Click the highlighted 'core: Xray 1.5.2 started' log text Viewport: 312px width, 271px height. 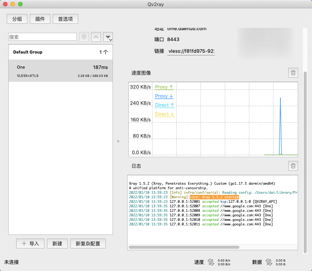(x=214, y=197)
